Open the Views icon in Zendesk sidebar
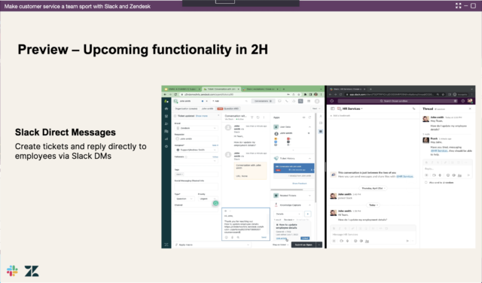Viewport: 482px width, 283px height. (166, 116)
